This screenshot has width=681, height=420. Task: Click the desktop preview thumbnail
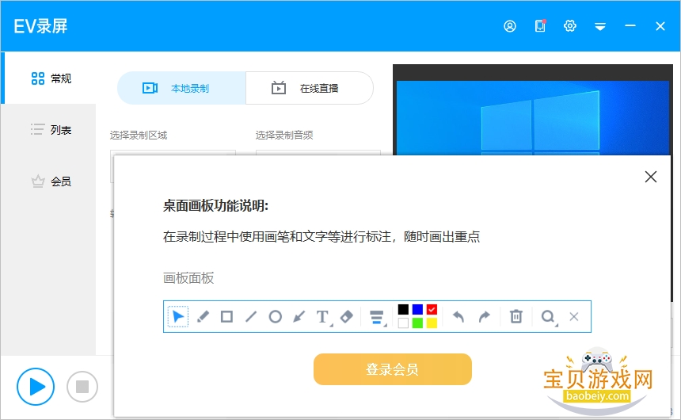click(533, 110)
